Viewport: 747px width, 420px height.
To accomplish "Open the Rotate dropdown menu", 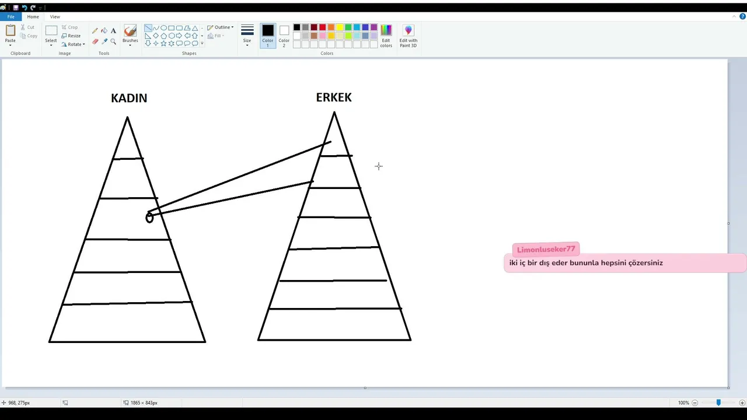I will [x=73, y=44].
